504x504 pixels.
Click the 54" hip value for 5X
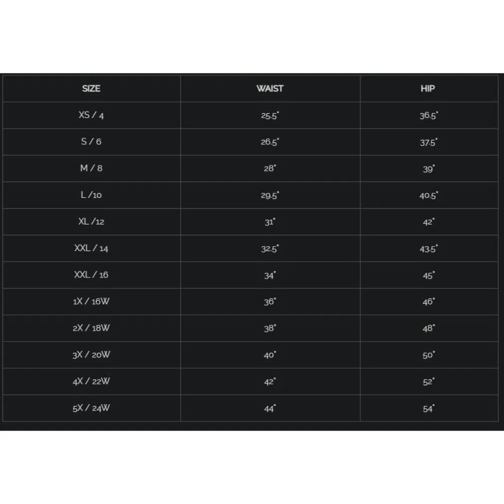pos(428,408)
